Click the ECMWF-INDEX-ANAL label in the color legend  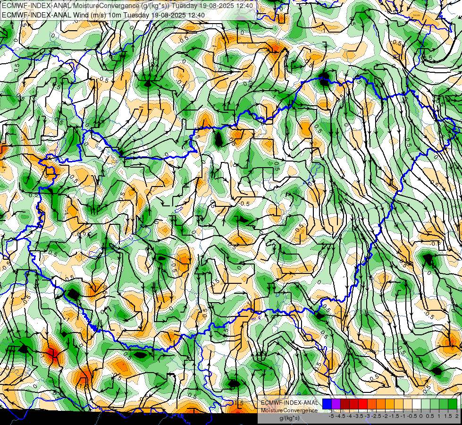(289, 403)
